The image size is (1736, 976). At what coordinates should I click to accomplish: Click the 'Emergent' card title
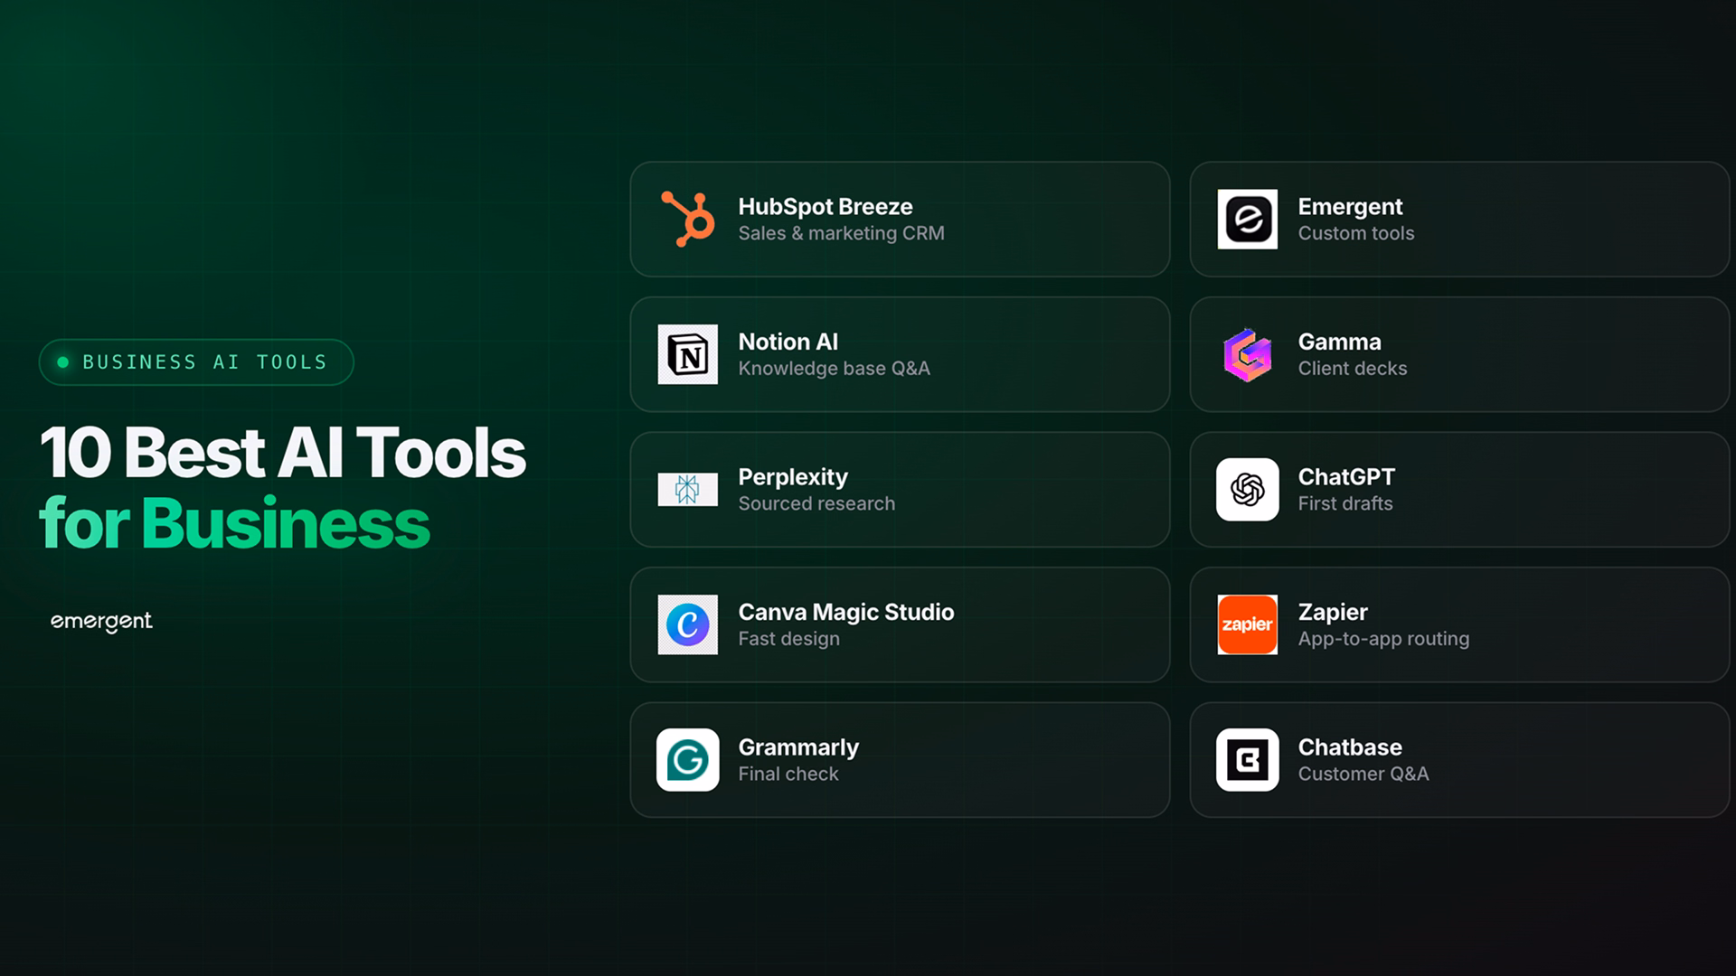click(1350, 207)
